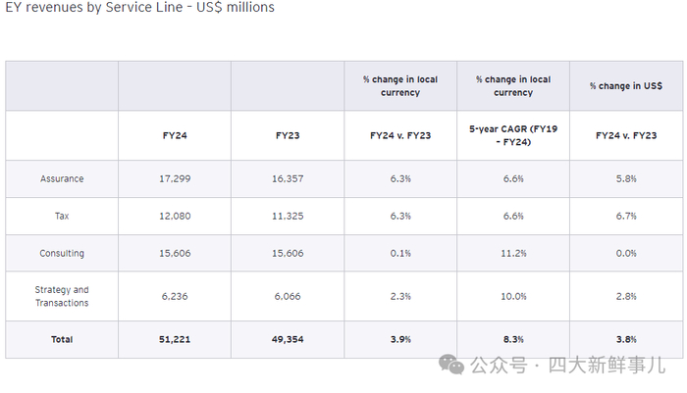
Task: Select the Consulting row label
Action: (62, 253)
